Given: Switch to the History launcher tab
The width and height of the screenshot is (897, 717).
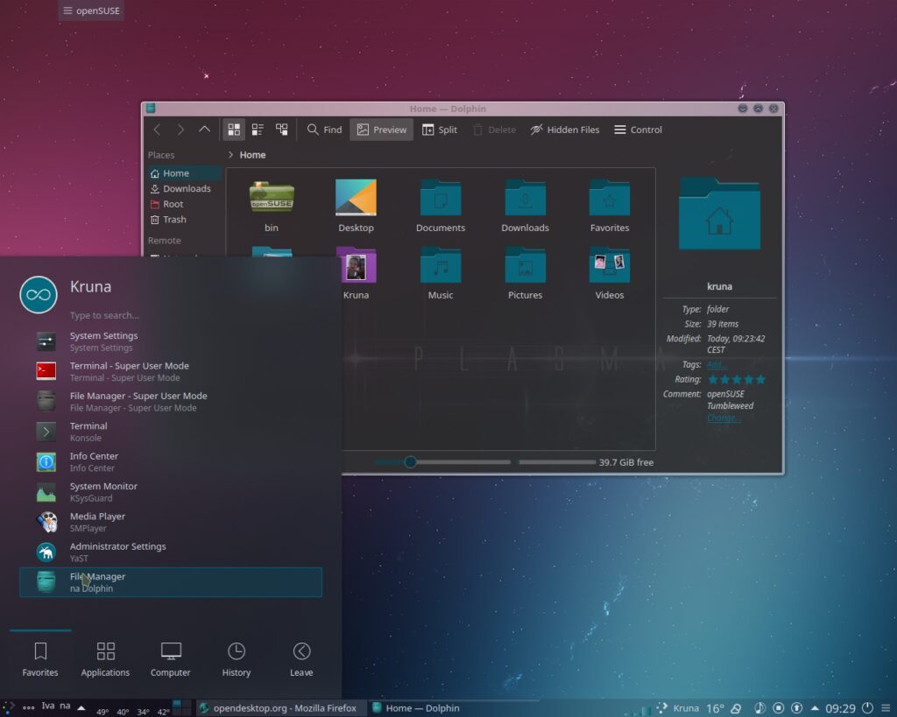Looking at the screenshot, I should coord(237,659).
